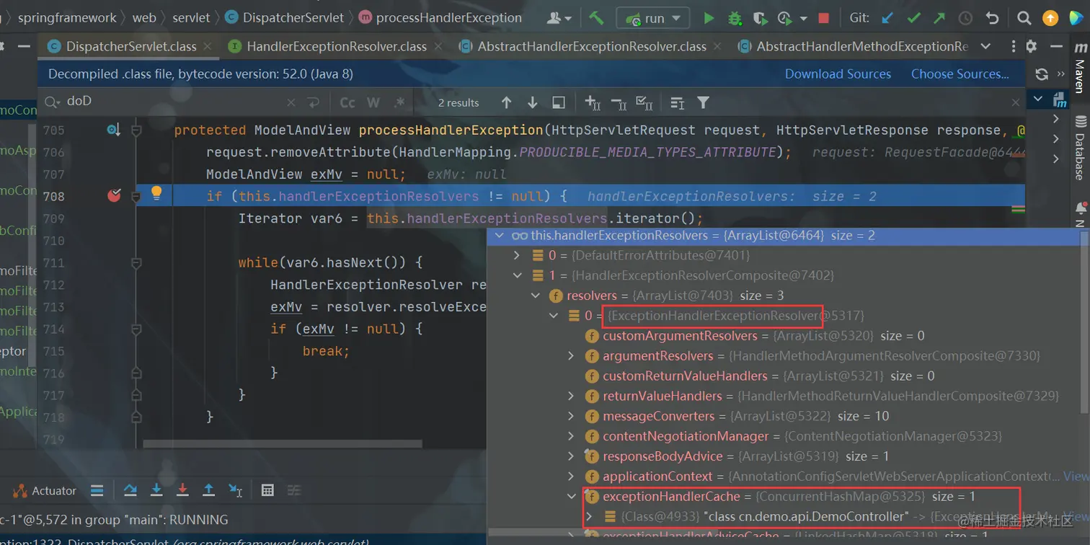Show hidden editor tabs chevron

(985, 46)
